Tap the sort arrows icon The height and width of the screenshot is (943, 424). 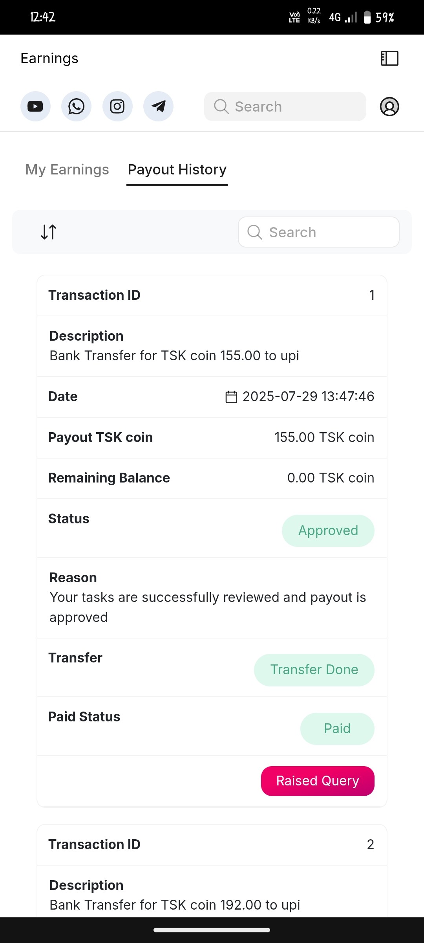[49, 232]
